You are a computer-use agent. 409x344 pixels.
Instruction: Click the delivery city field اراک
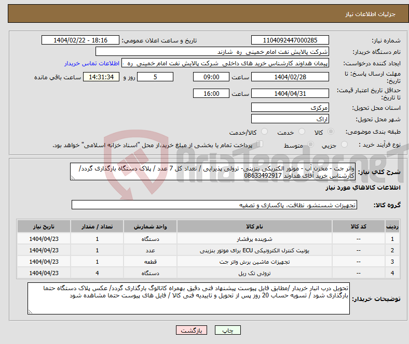290,119
